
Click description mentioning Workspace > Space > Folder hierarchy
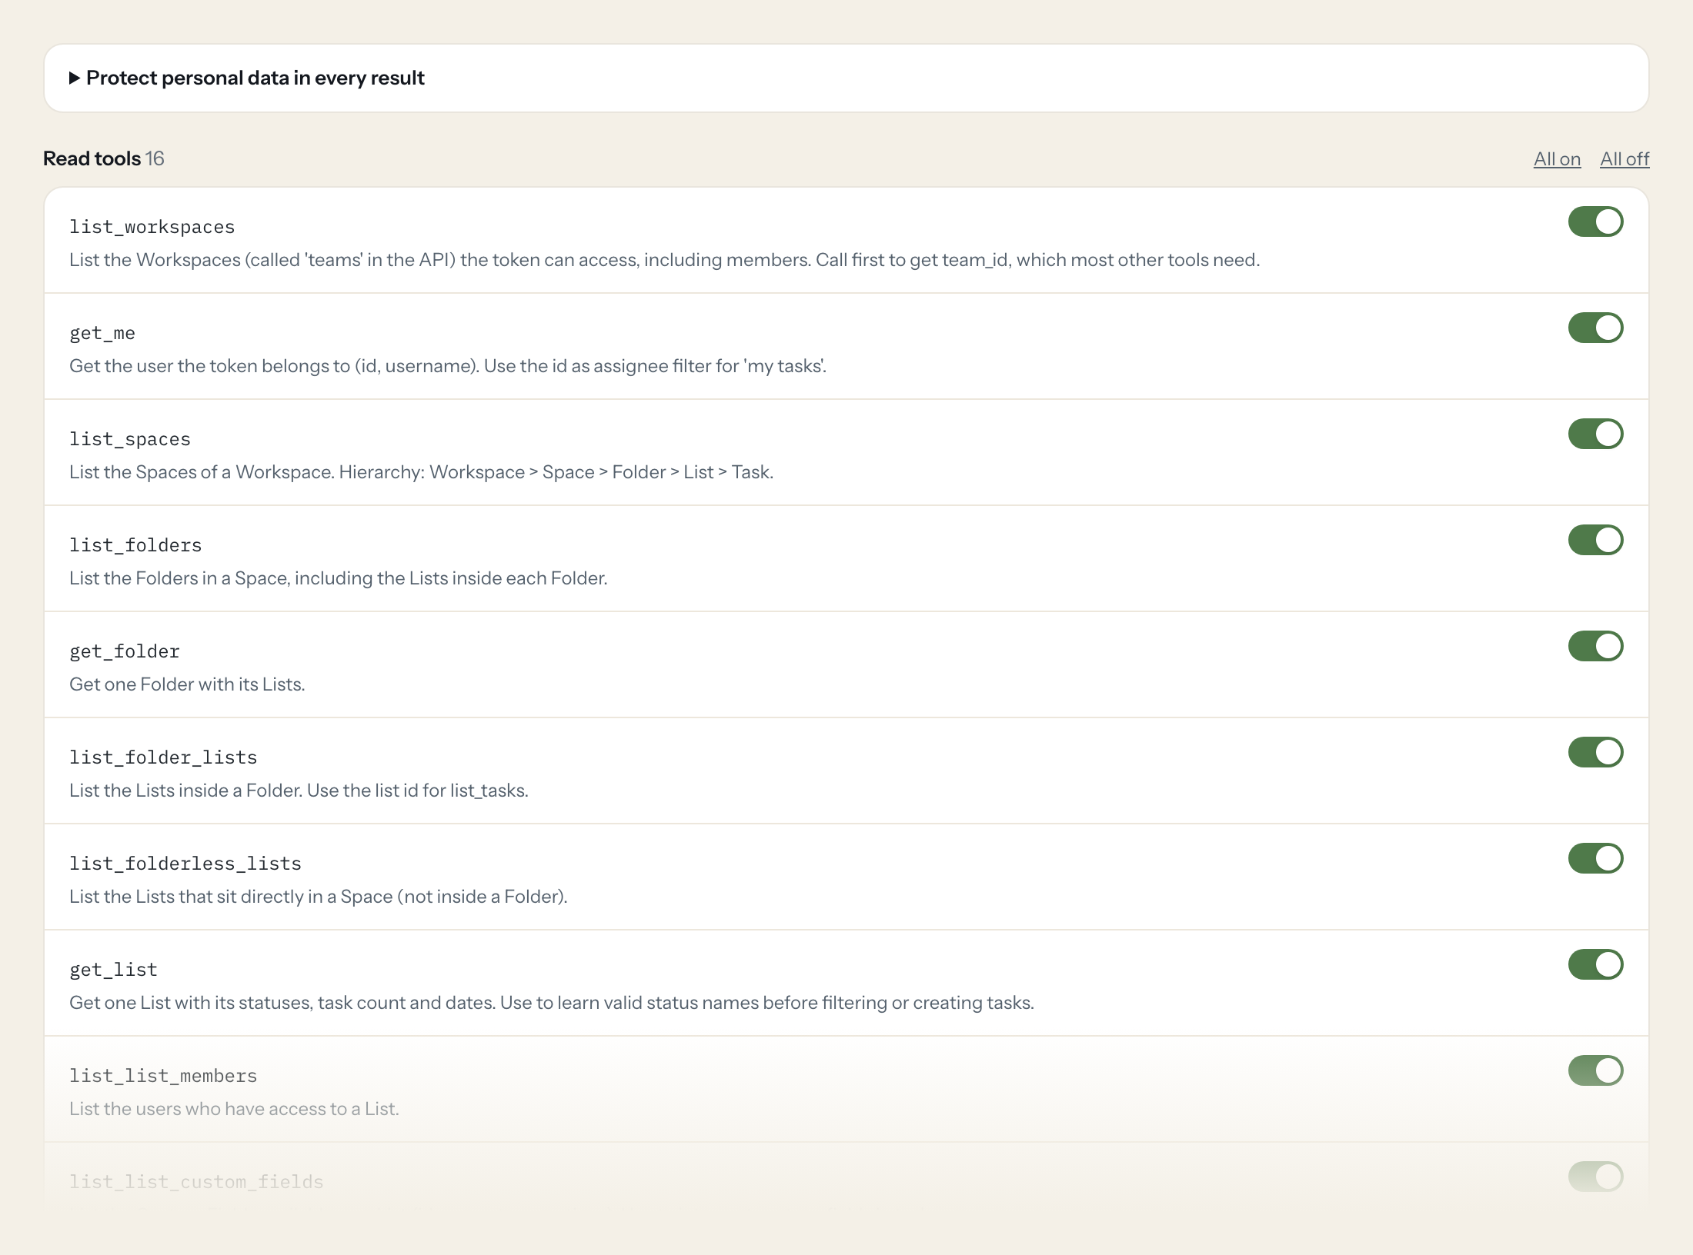[421, 472]
